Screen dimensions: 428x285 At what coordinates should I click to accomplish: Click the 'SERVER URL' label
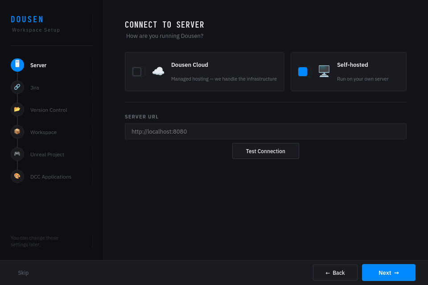point(142,117)
